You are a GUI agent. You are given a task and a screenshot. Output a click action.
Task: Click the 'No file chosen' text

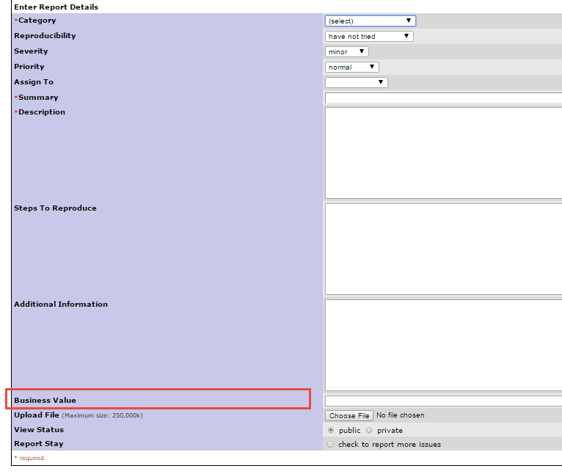[x=400, y=415]
